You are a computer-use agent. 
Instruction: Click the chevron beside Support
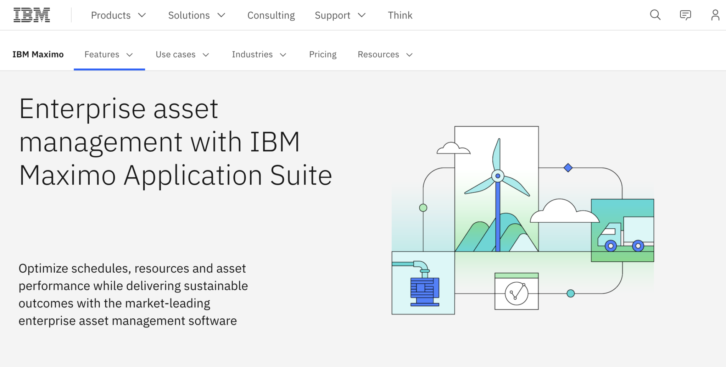362,15
